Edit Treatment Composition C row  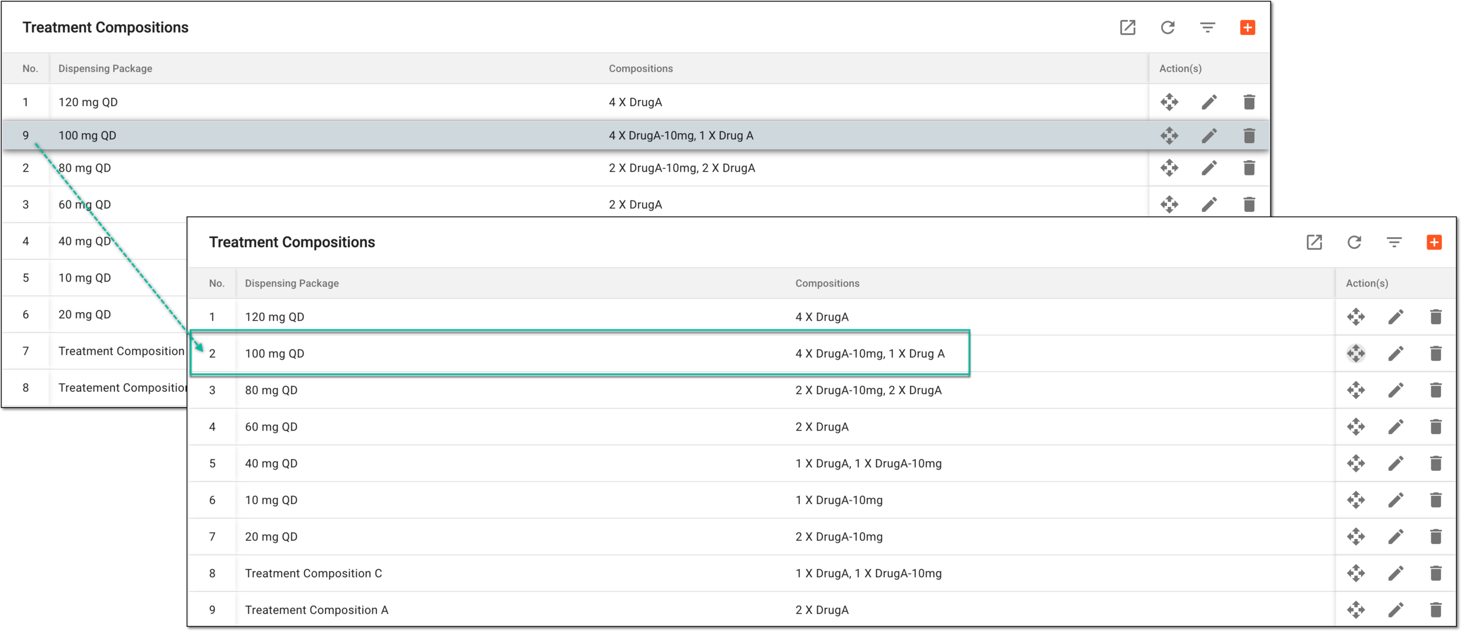[1396, 574]
